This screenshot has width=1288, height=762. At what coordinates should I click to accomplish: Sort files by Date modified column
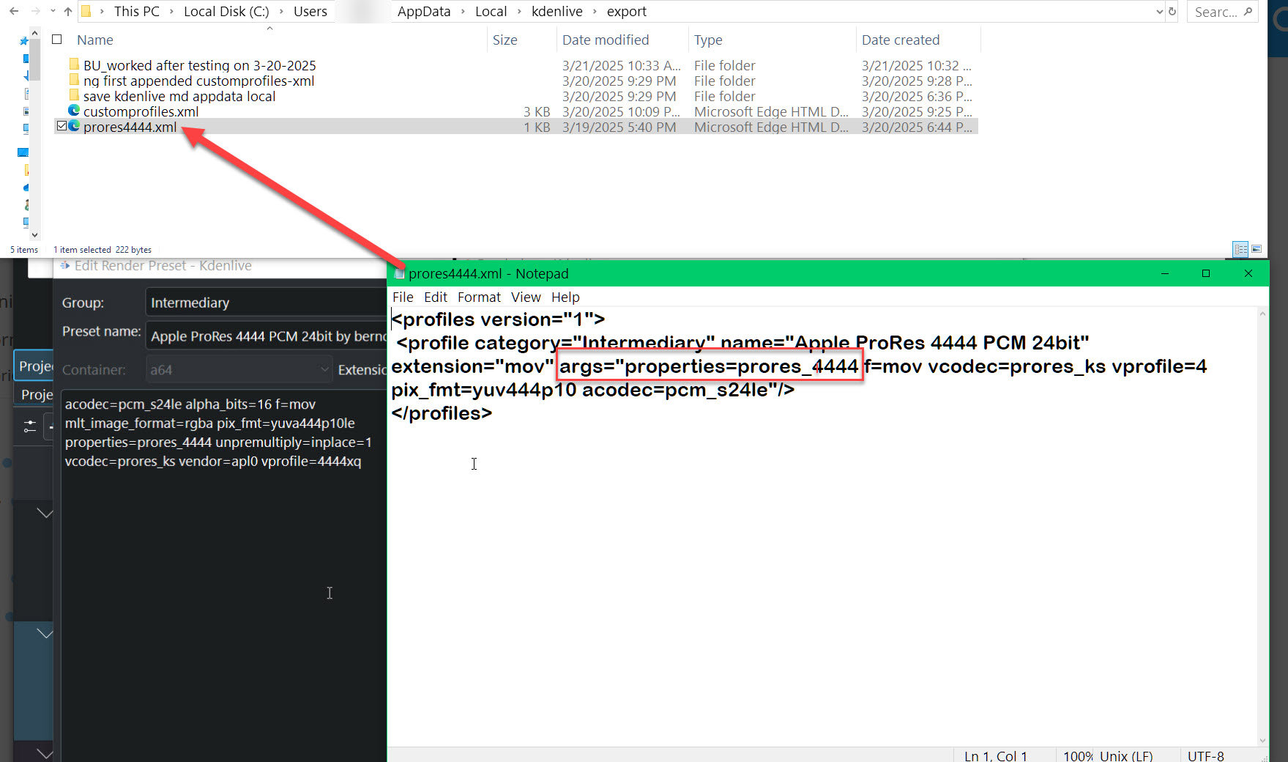pyautogui.click(x=606, y=40)
